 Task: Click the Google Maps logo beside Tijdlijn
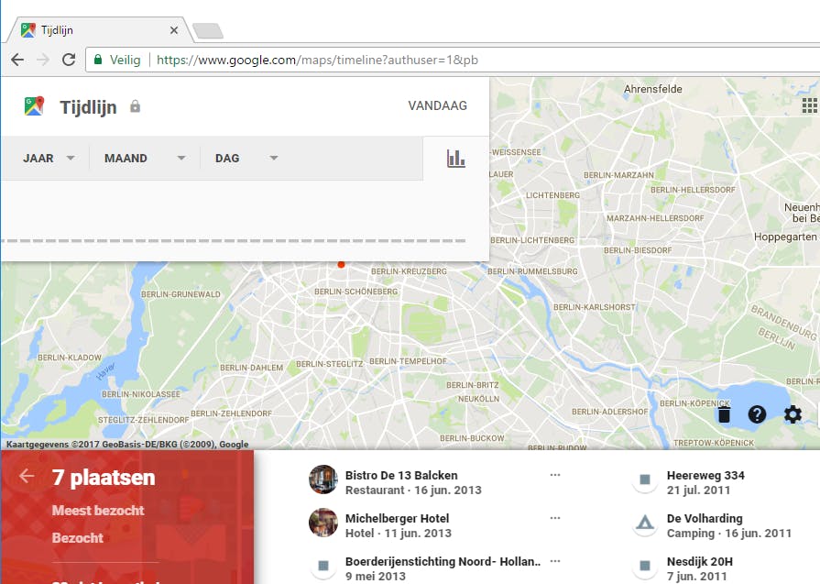click(34, 105)
